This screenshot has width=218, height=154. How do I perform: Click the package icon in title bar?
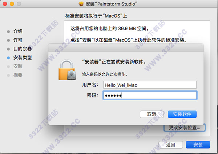point(81,4)
